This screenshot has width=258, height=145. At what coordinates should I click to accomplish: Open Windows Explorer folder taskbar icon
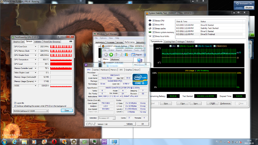25,142
